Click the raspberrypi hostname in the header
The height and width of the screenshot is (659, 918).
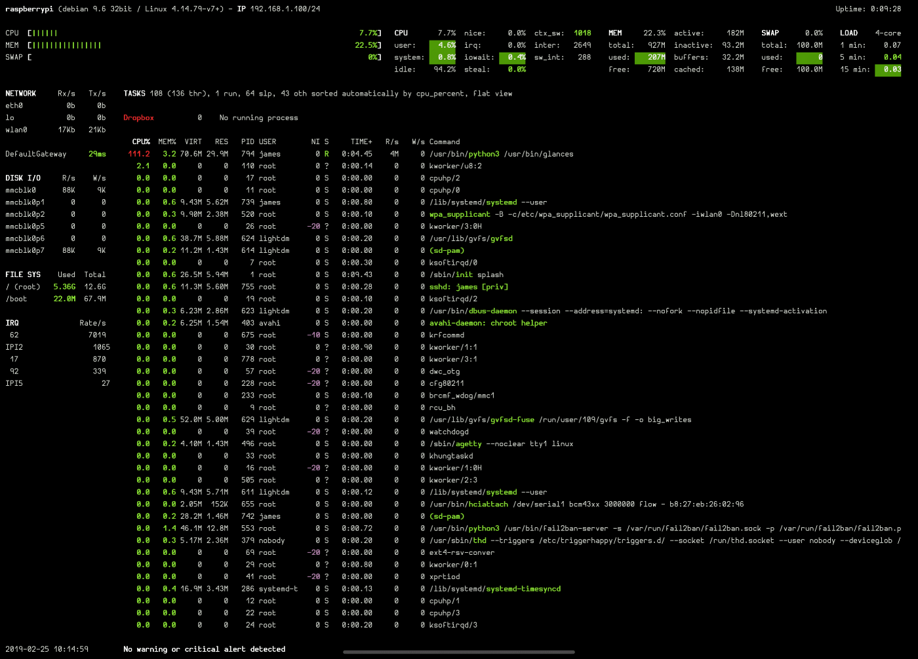pos(29,9)
